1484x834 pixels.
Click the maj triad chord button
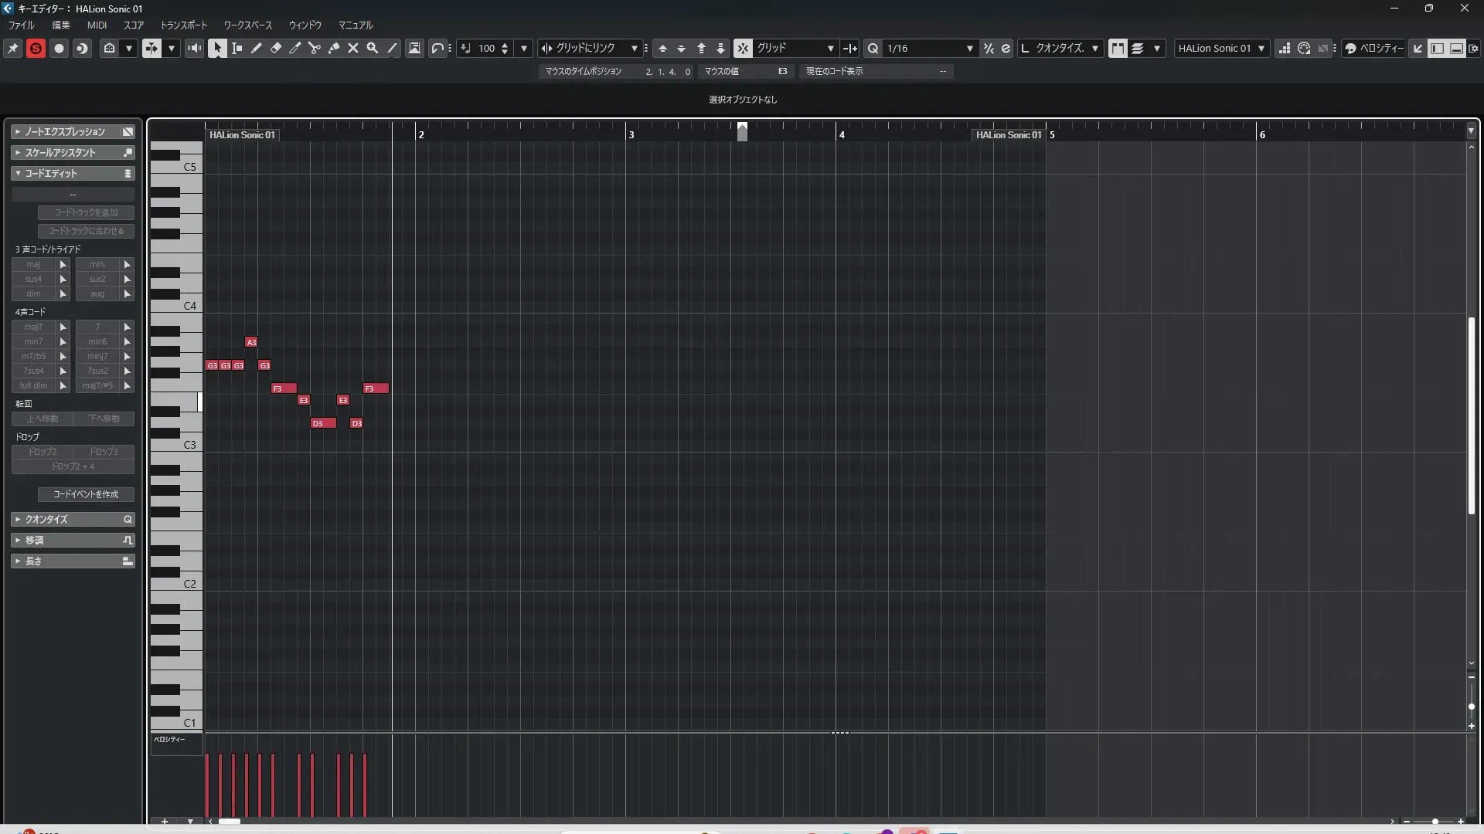coord(33,264)
